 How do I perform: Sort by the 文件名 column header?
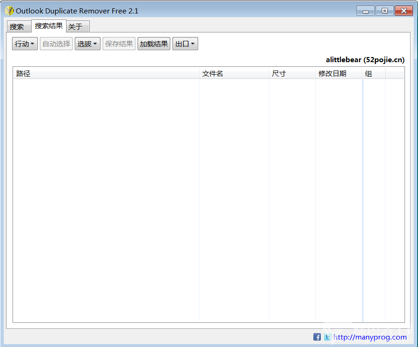[x=234, y=73]
